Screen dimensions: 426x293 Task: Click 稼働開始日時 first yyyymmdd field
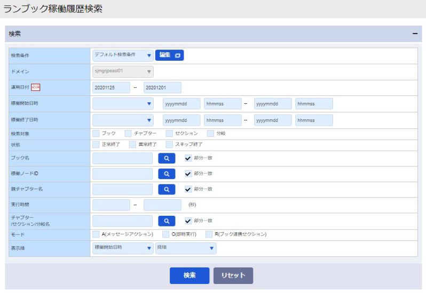point(182,104)
